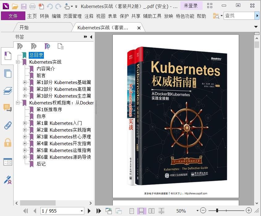The height and width of the screenshot is (216, 261).
Task: Select the 内容简介 bookmark
Action: point(46,69)
